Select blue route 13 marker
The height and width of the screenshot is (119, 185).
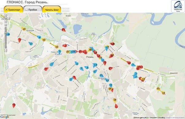(110, 85)
